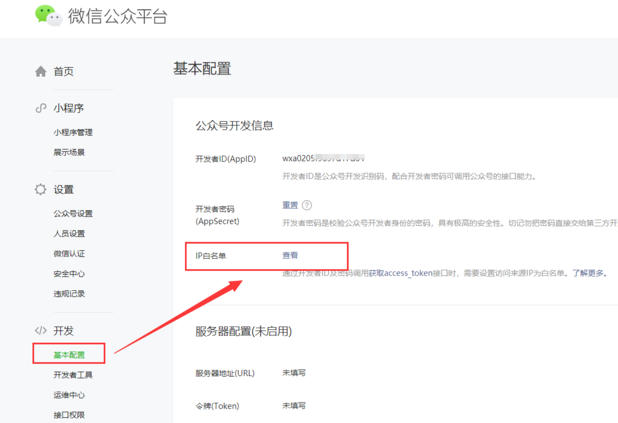The height and width of the screenshot is (423, 618).
Task: Select the 小程序 section heading
Action: point(69,108)
